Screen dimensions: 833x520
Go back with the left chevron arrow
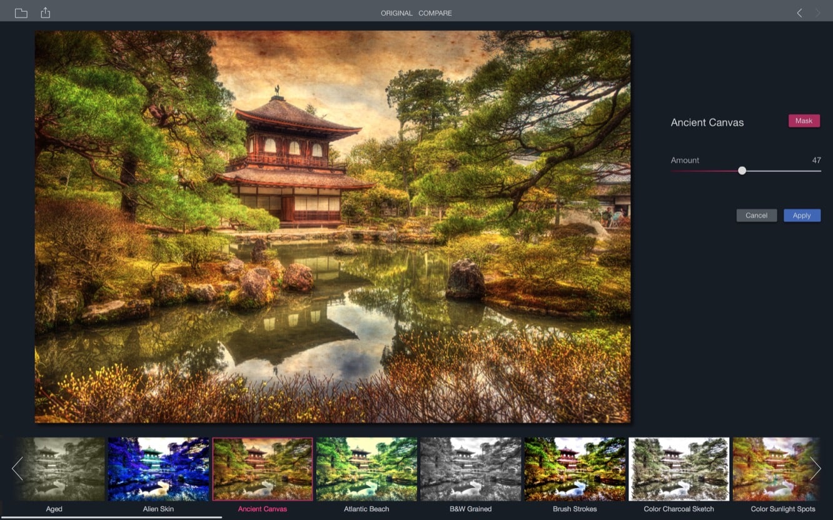799,13
